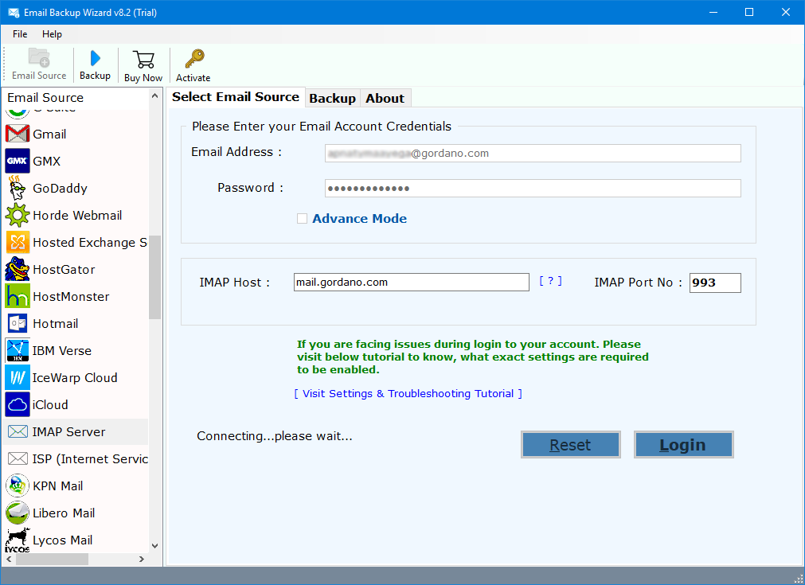The height and width of the screenshot is (585, 805).
Task: Select the Hotmail Outlook icon
Action: point(18,323)
